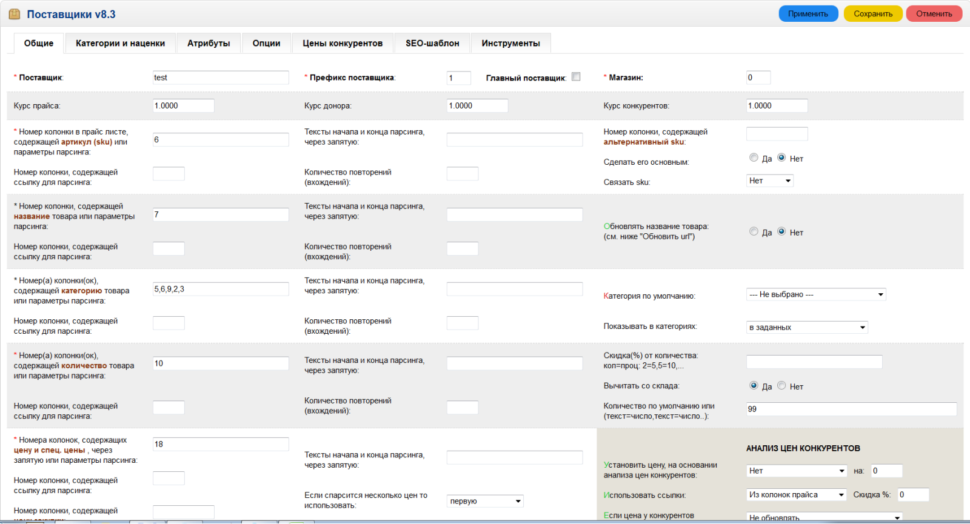Screen dimensions: 970x524
Task: Open the Цены конкурентов tab
Action: click(343, 43)
